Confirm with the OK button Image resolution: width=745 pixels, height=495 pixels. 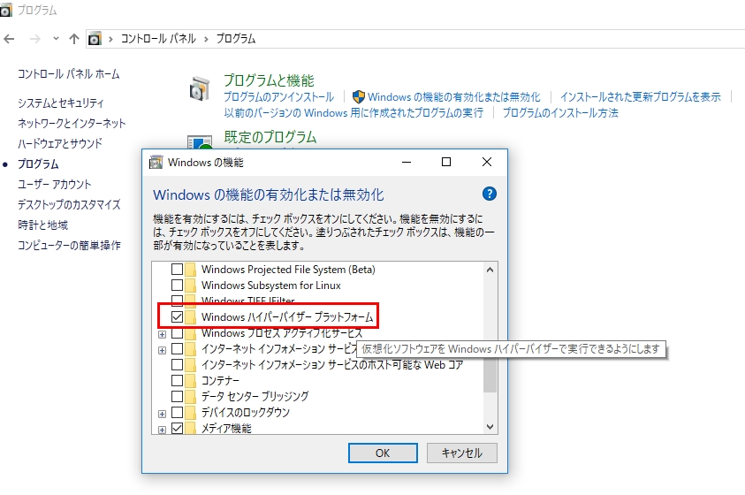(383, 453)
